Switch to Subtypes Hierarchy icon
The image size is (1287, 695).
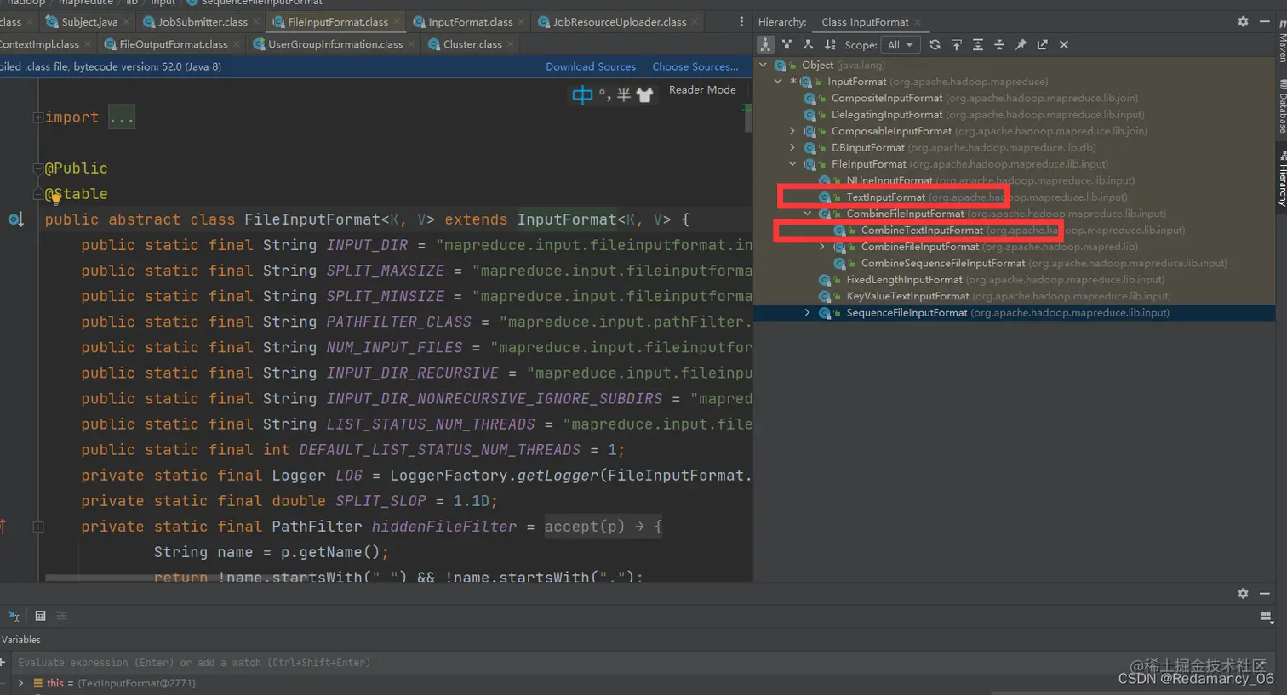coord(808,44)
